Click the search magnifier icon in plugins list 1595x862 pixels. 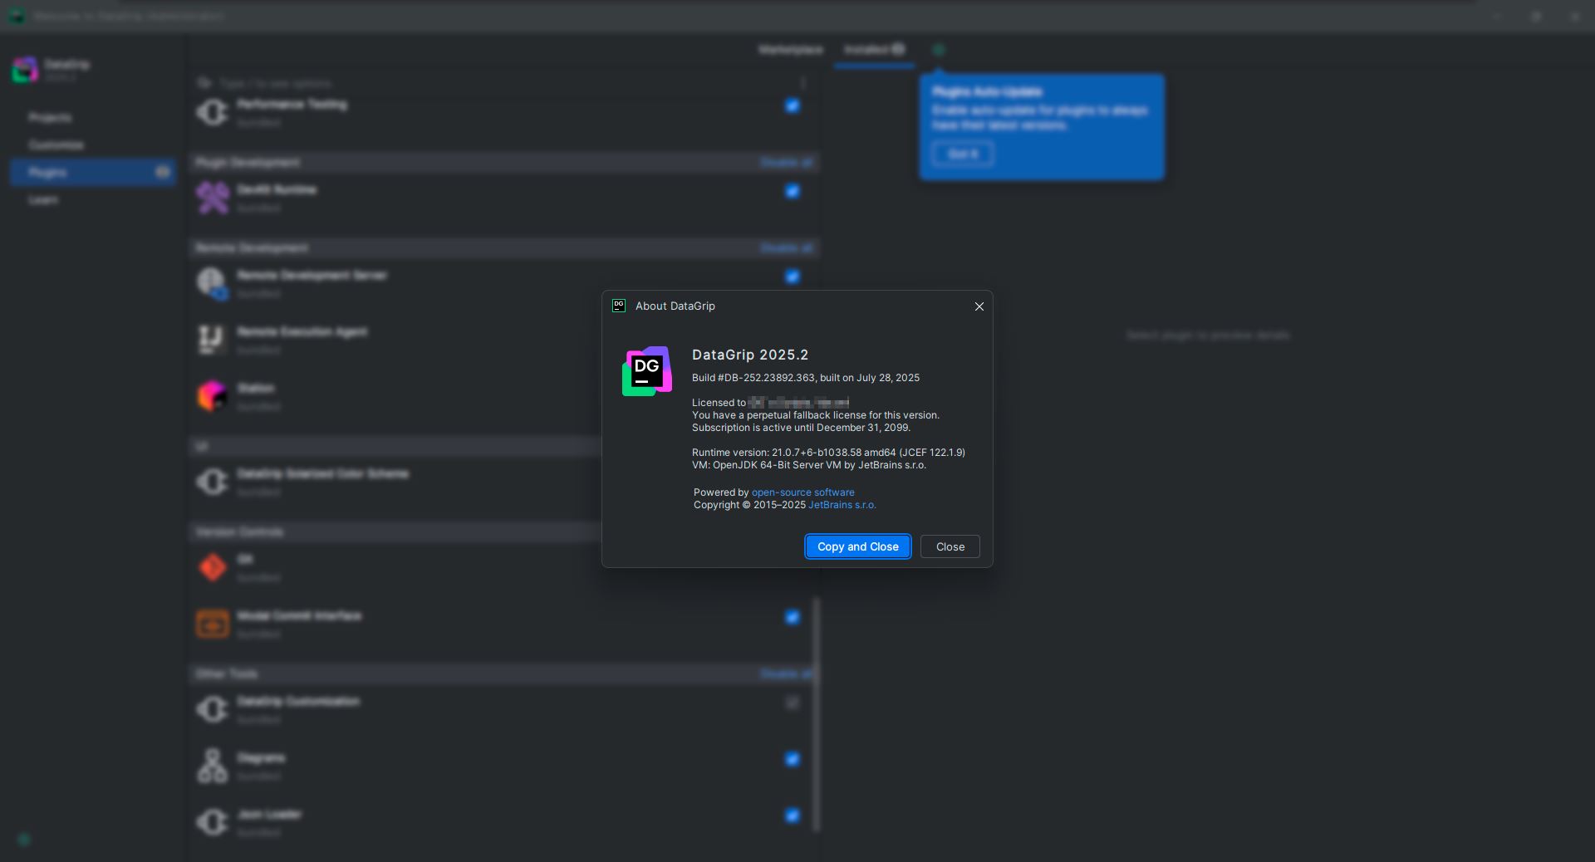204,83
